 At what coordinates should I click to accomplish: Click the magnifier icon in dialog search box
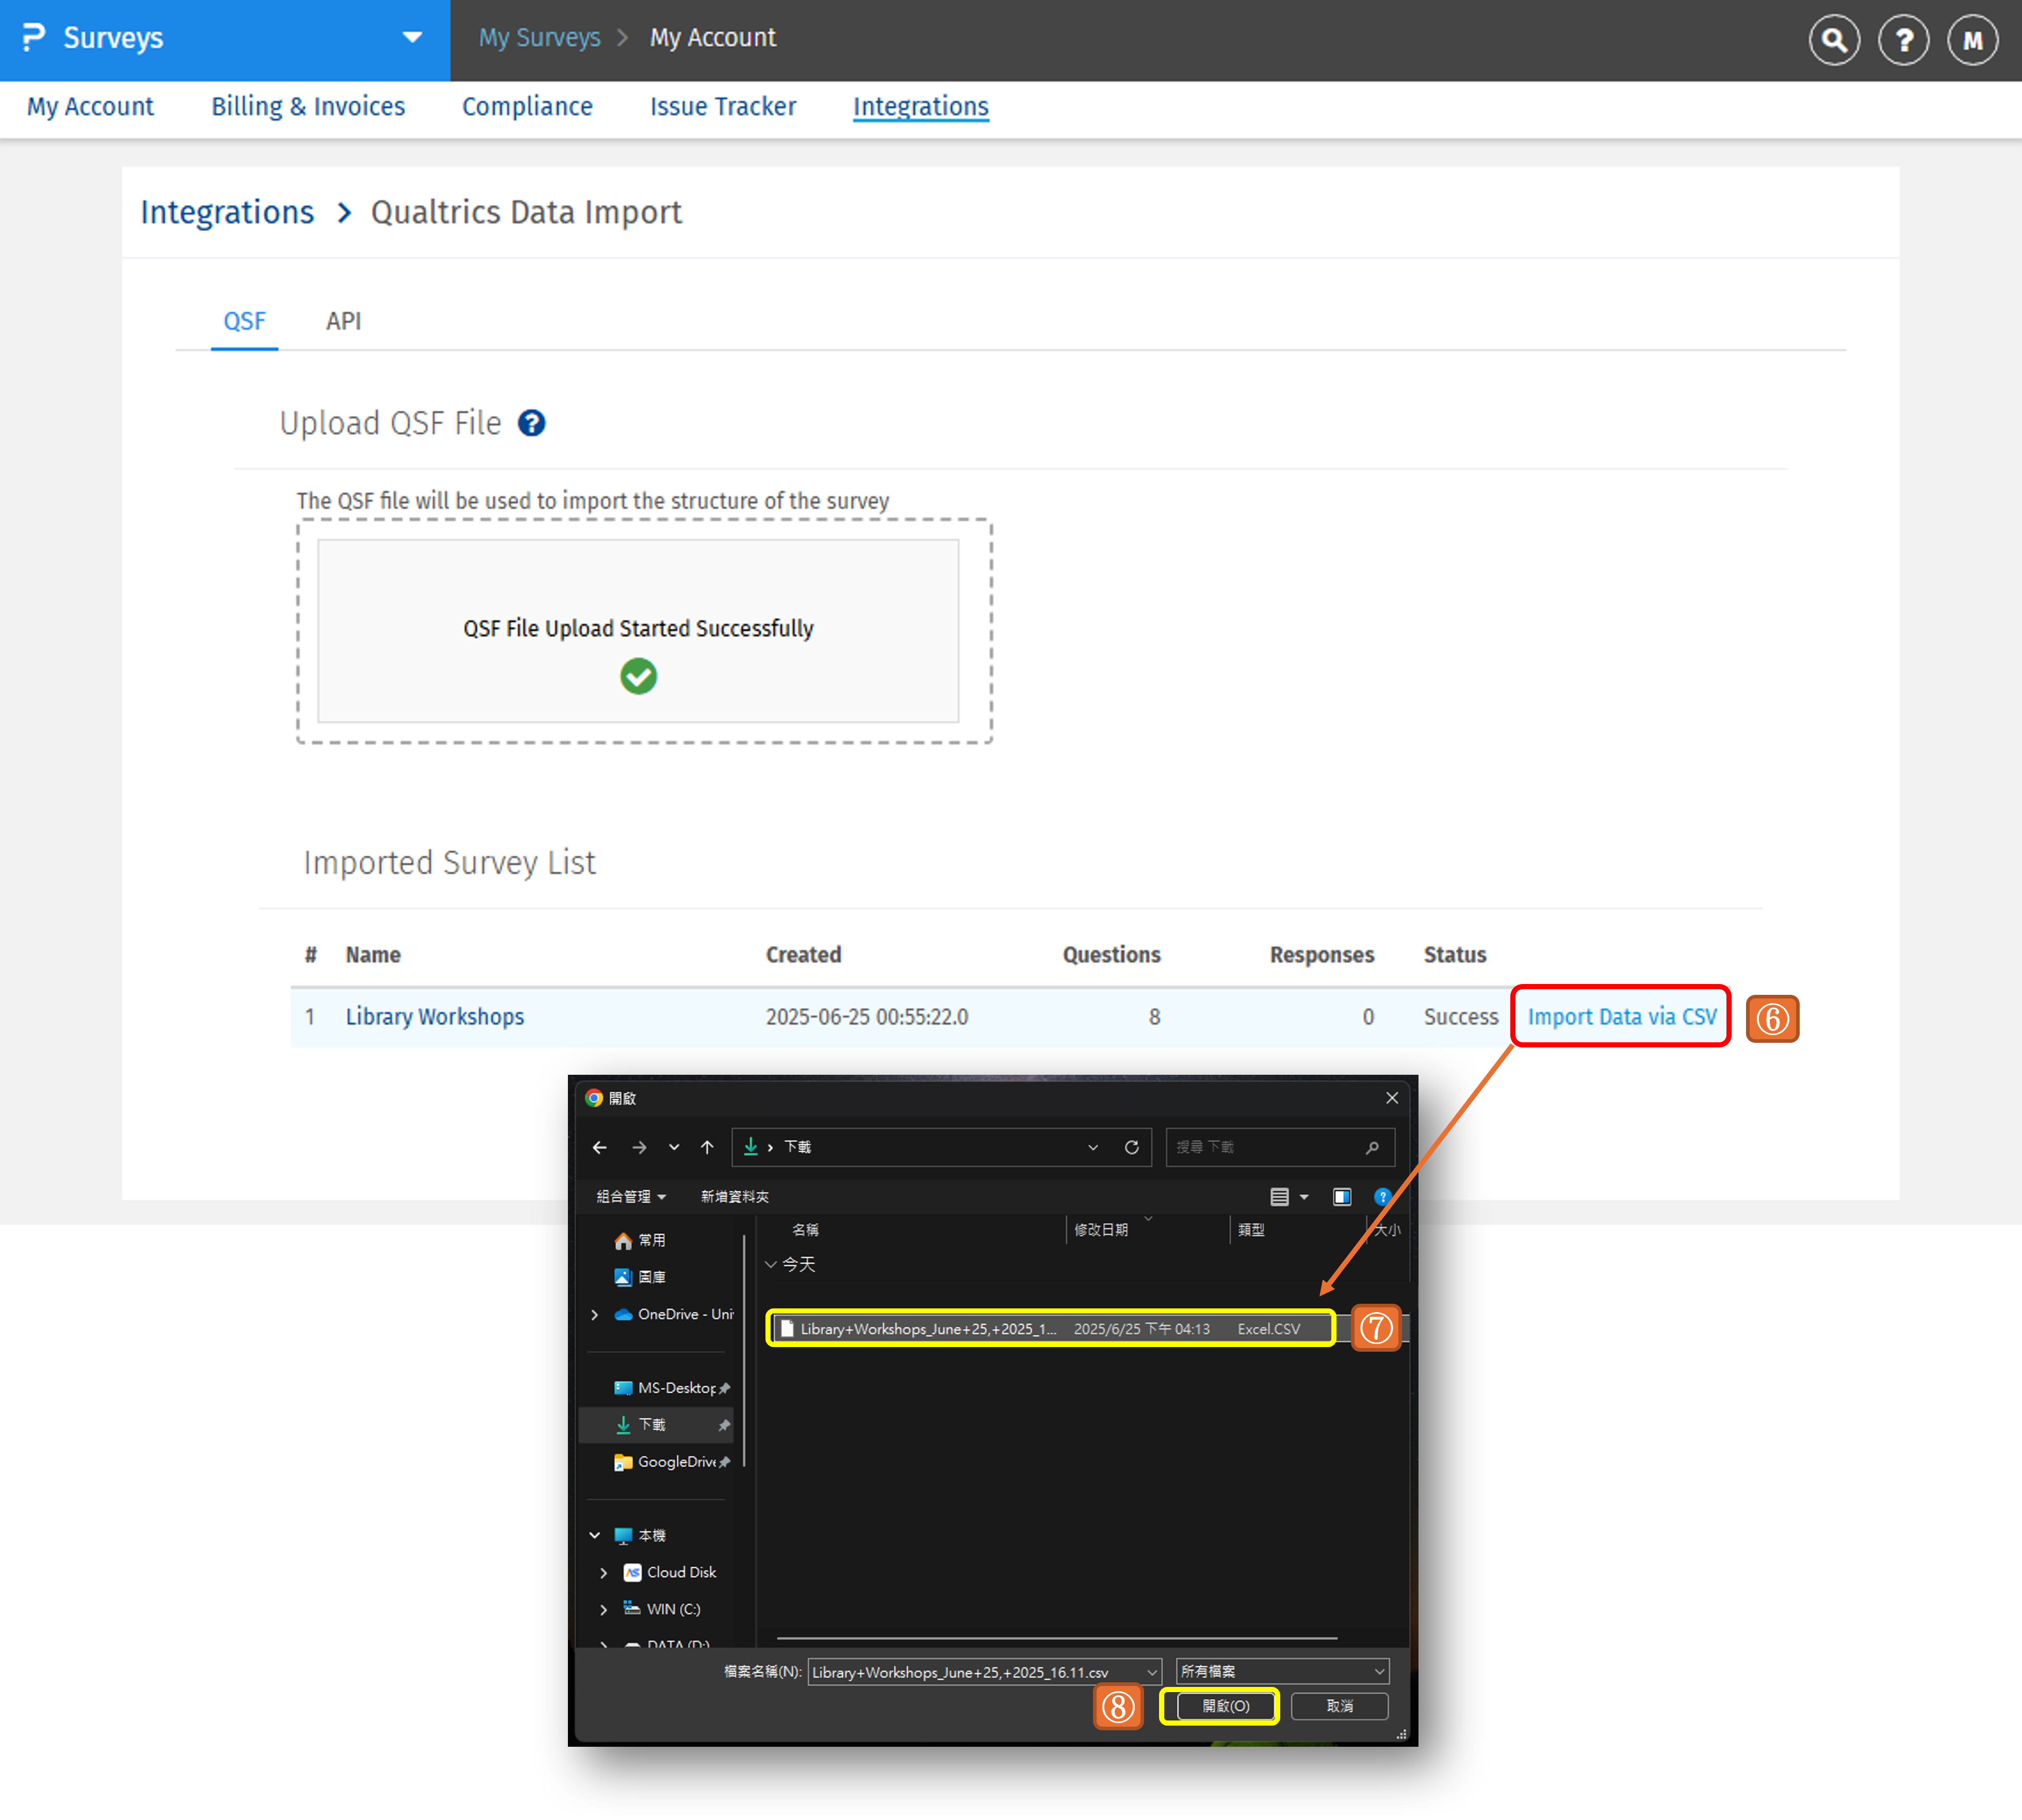coord(1372,1147)
